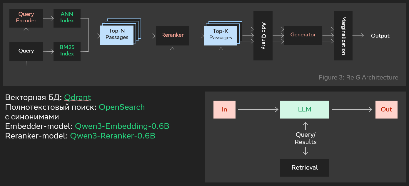Select the ANN Index box
Image resolution: width=409 pixels, height=186 pixels.
[67, 18]
